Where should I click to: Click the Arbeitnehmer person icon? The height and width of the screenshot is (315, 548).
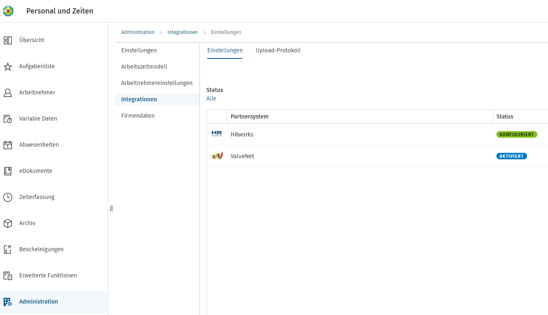pyautogui.click(x=8, y=92)
